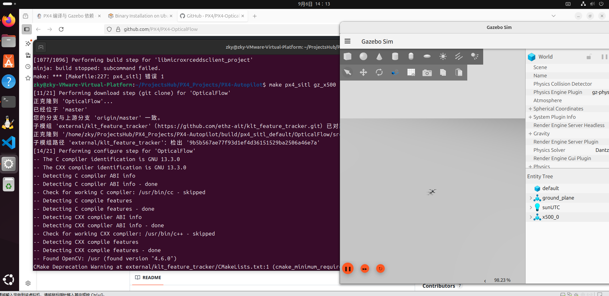Expand the sunUTC entity
The width and height of the screenshot is (609, 296).
point(531,208)
